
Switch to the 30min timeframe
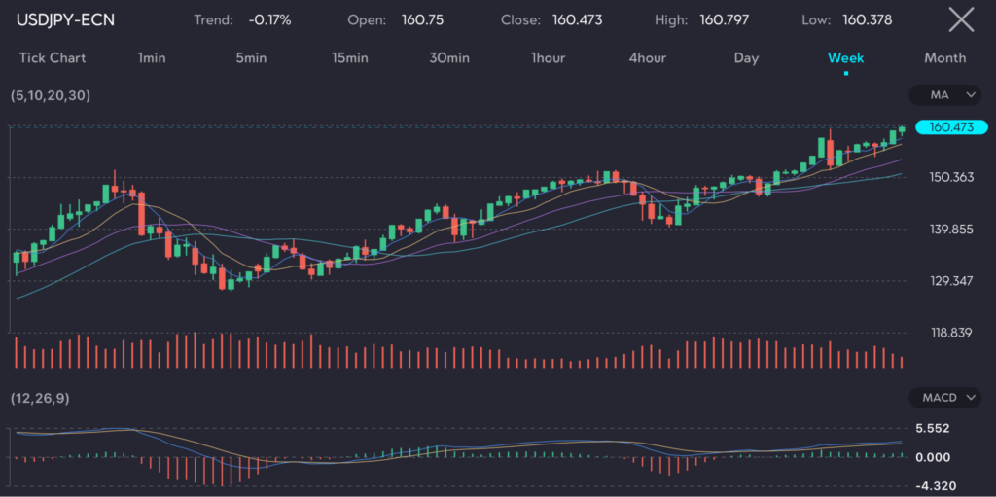(x=449, y=58)
